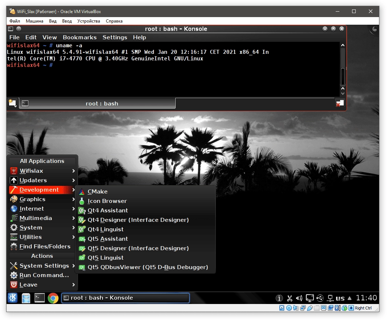Expand the Updaters submenu arrow
This screenshot has height=320, width=387.
[x=73, y=180]
